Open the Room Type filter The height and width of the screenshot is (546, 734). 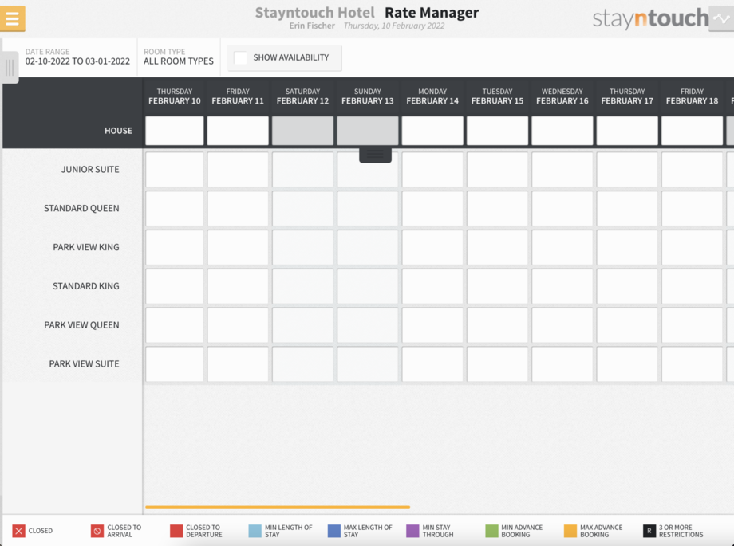pyautogui.click(x=179, y=57)
